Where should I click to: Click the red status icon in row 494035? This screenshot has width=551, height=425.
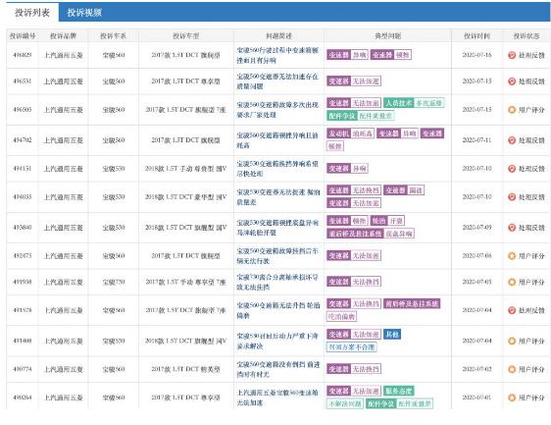[512, 197]
